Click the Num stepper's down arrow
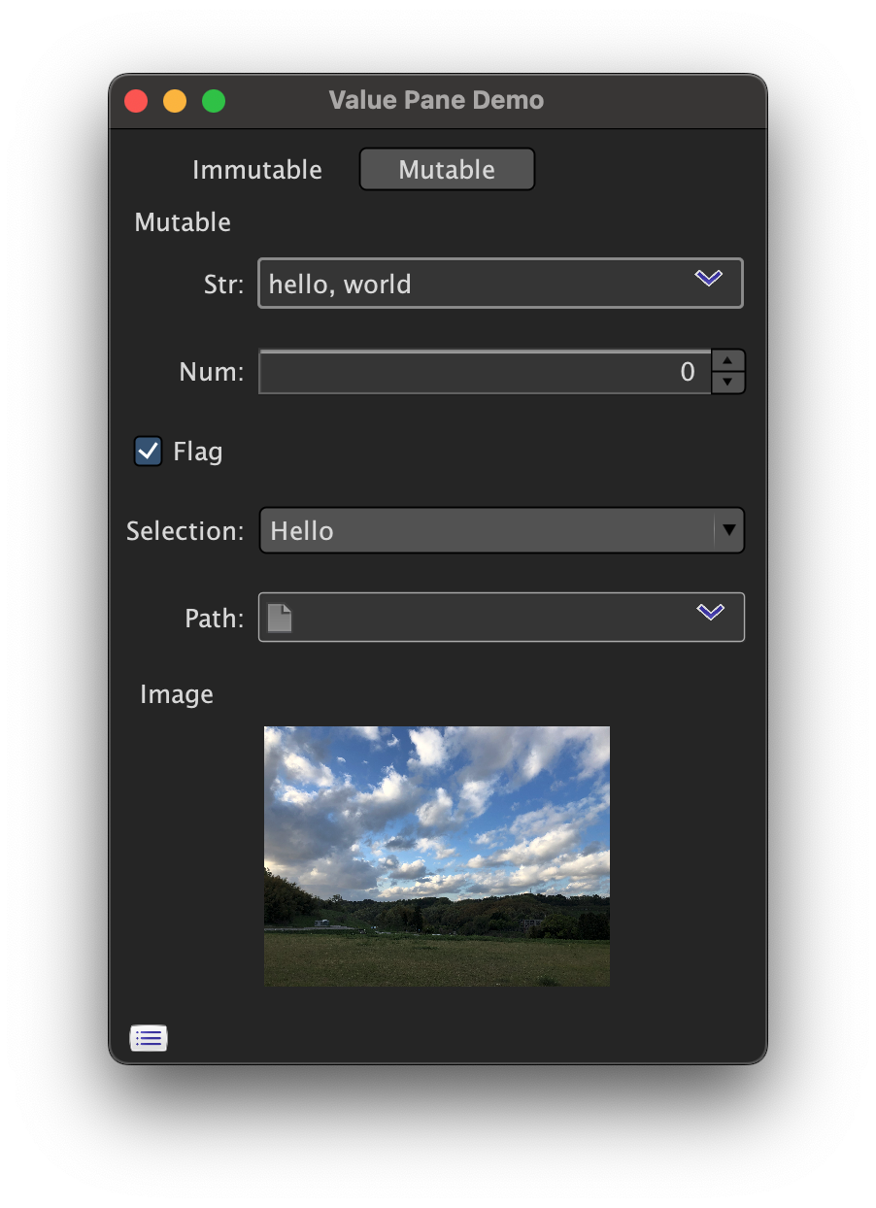Image resolution: width=876 pixels, height=1208 pixels. coord(728,382)
